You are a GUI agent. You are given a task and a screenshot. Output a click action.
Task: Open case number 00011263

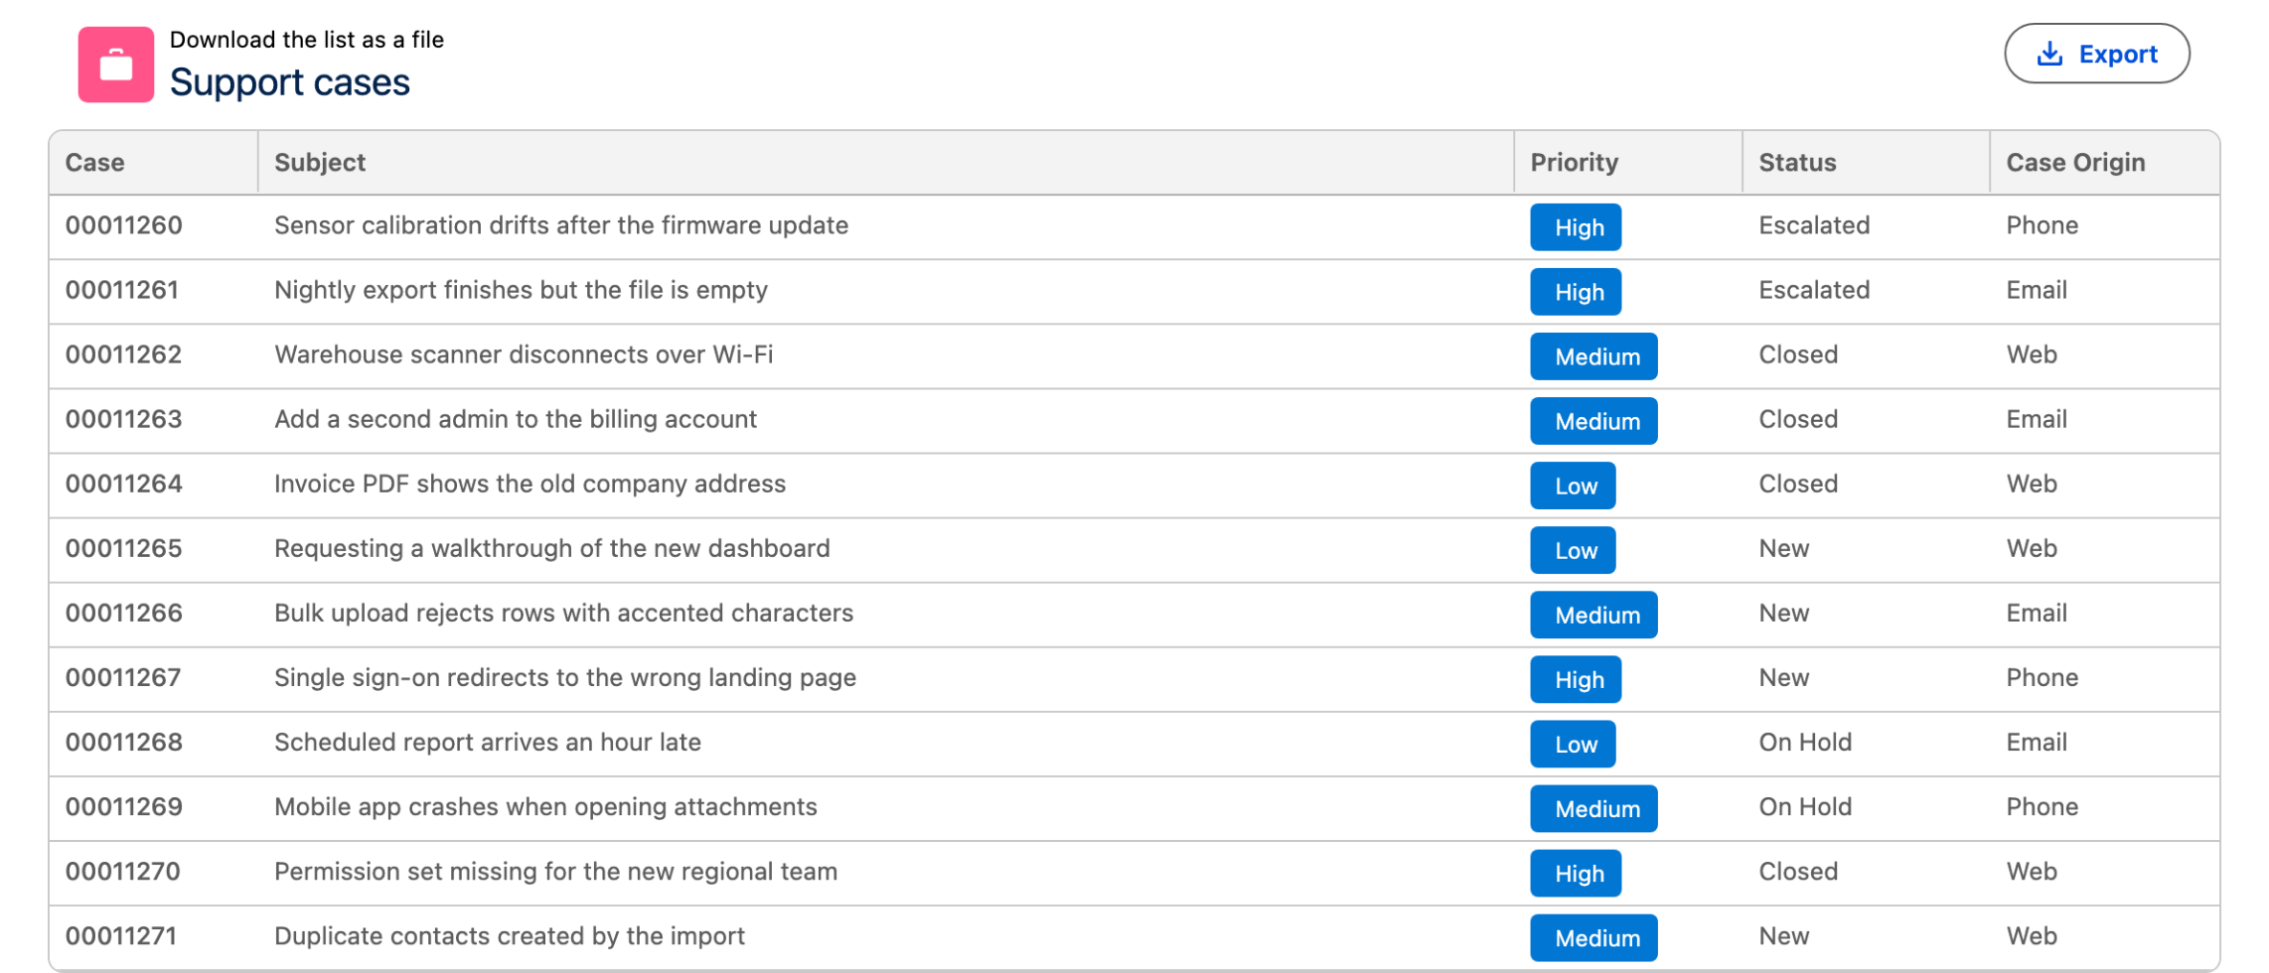pyautogui.click(x=124, y=419)
